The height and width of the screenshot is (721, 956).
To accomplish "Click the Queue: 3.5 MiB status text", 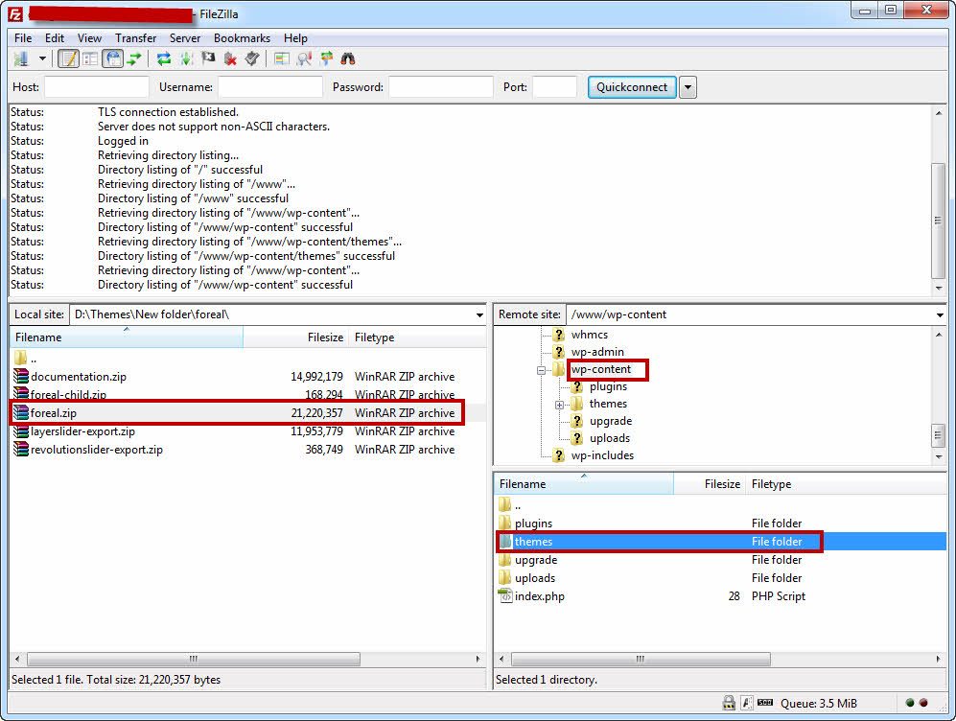I will tap(819, 704).
